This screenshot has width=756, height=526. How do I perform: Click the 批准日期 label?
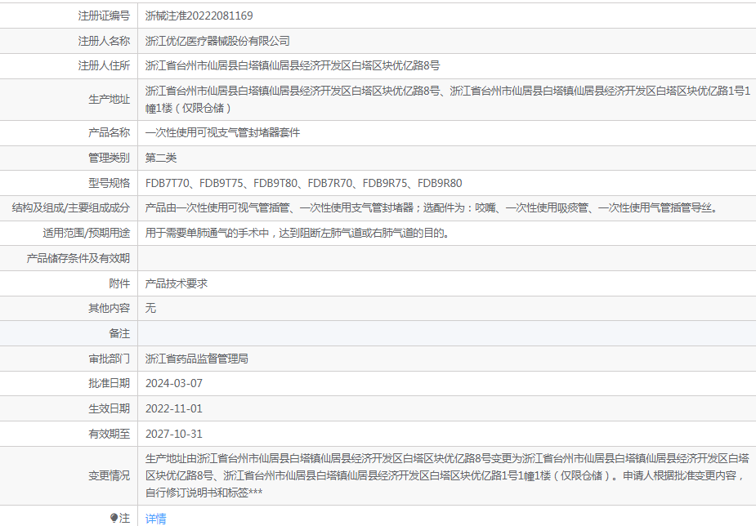pos(109,383)
